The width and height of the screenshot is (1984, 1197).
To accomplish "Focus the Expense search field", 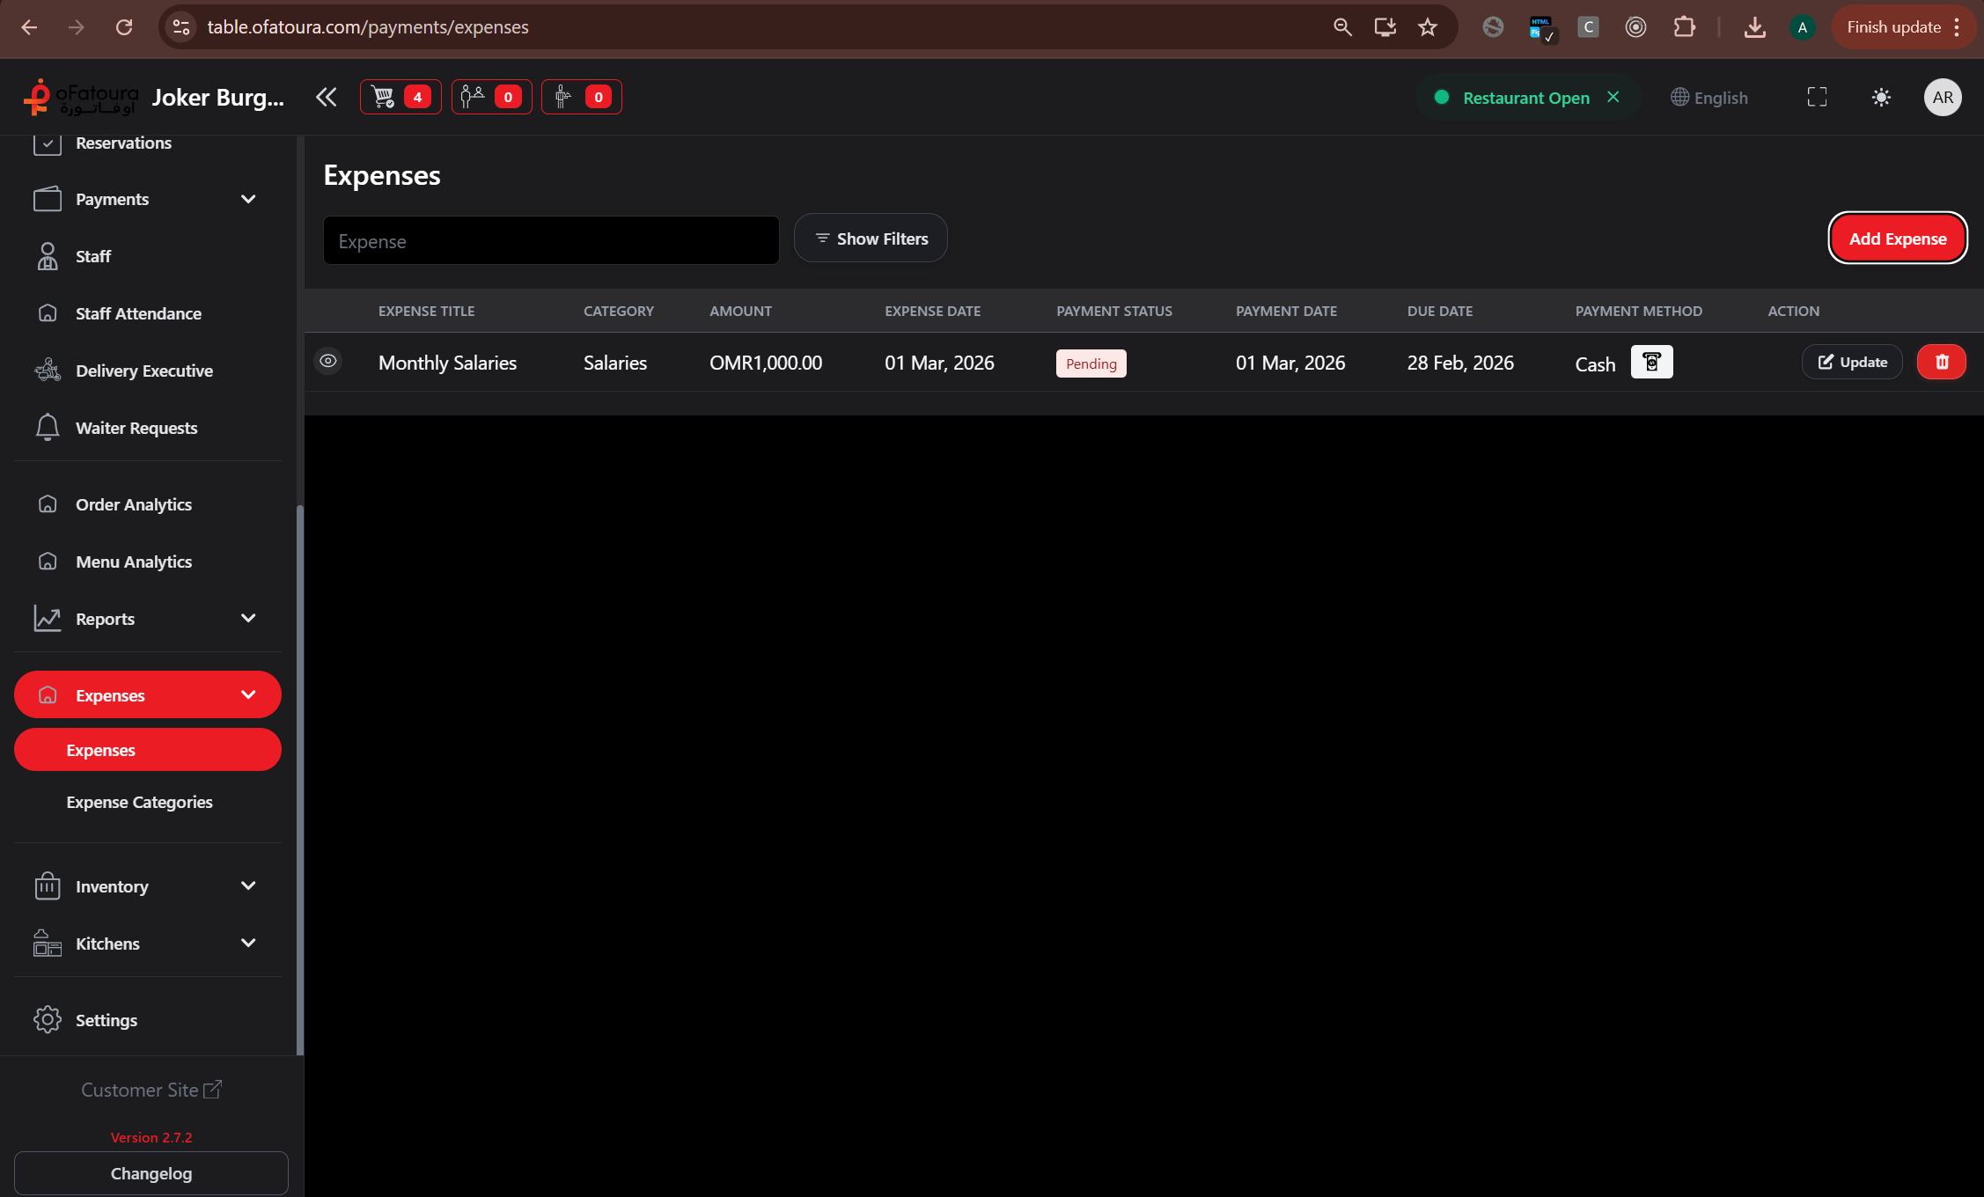I will pyautogui.click(x=551, y=240).
